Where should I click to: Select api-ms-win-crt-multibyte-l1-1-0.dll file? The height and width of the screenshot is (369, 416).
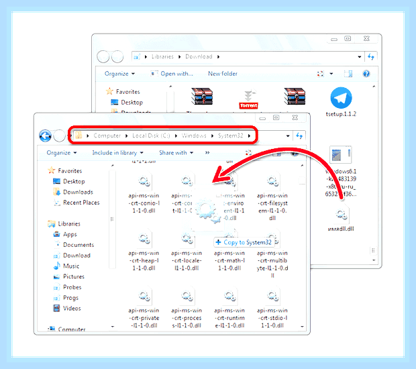coord(272,255)
